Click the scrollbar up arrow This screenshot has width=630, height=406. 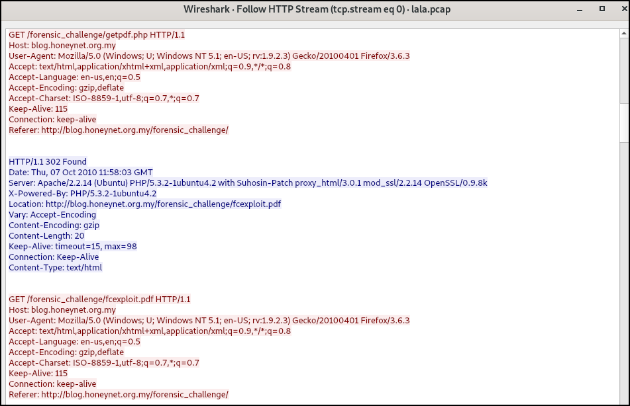(623, 33)
